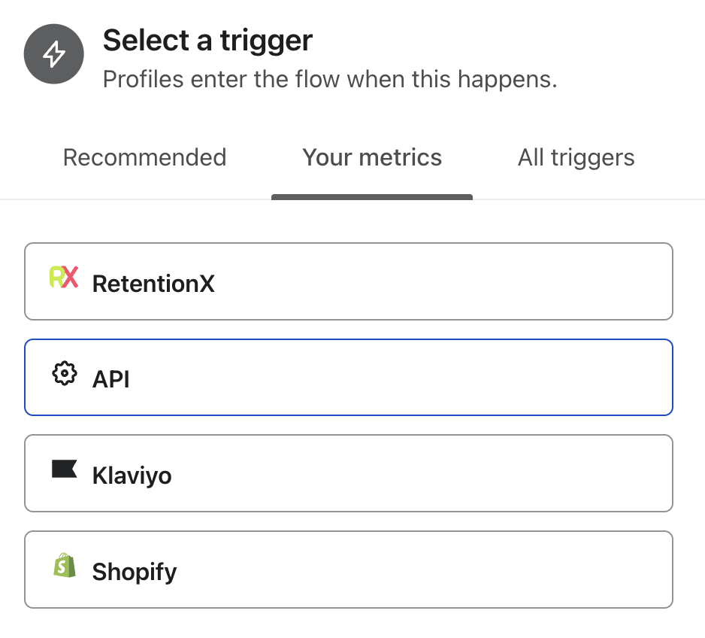The image size is (705, 638).
Task: Choose Klaviyo from the metrics list
Action: coord(349,472)
